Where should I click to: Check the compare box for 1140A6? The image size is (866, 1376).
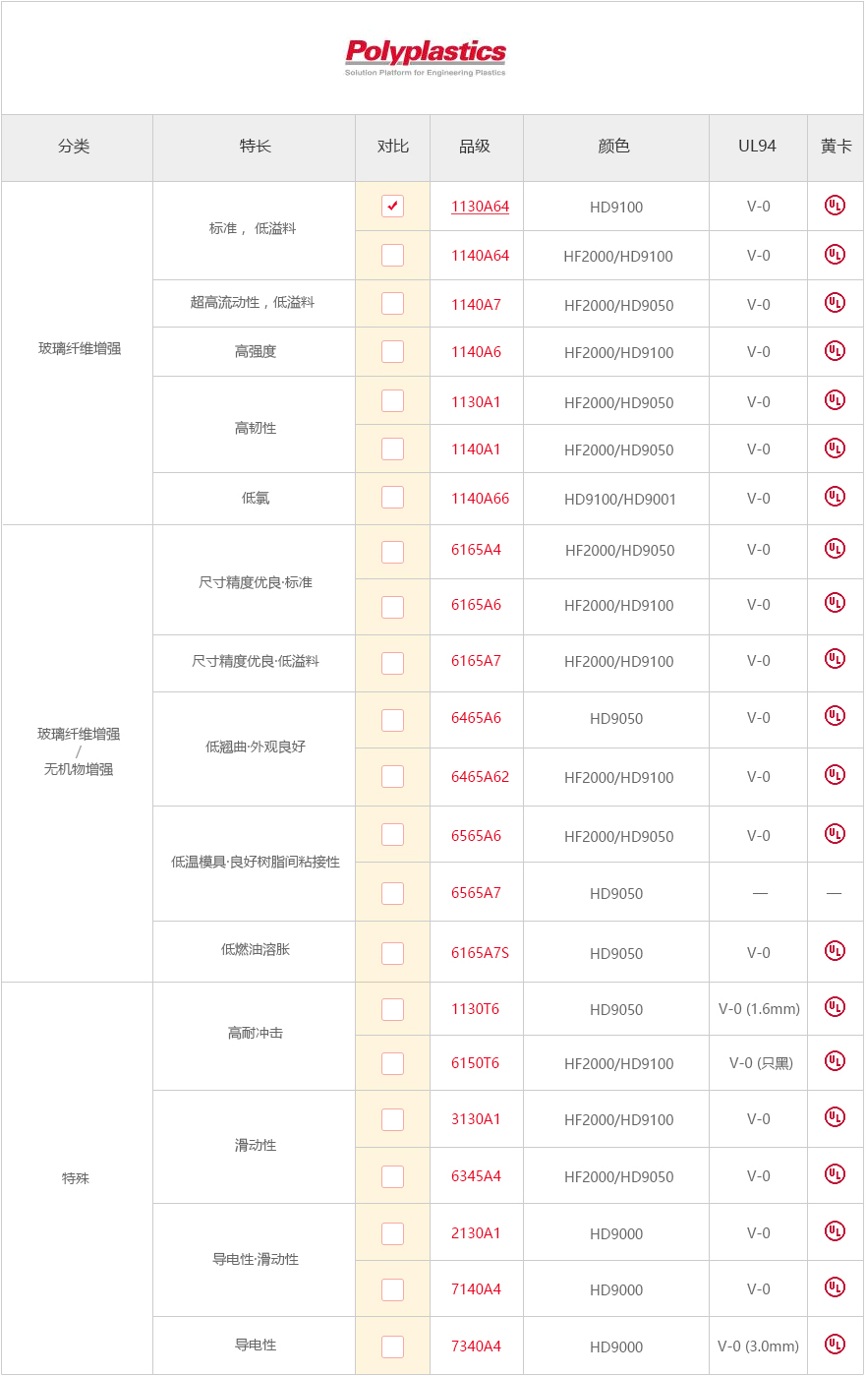tap(392, 351)
